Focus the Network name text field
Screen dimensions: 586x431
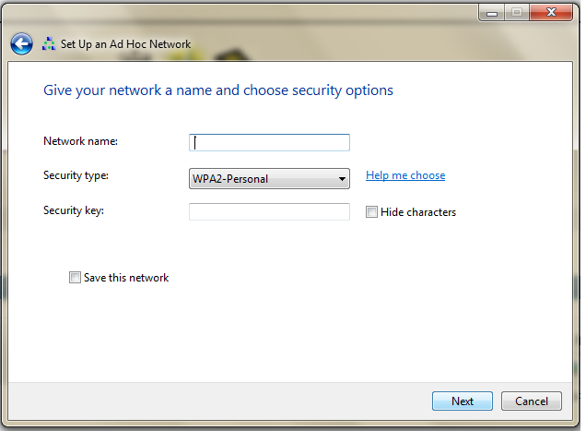[x=269, y=142]
